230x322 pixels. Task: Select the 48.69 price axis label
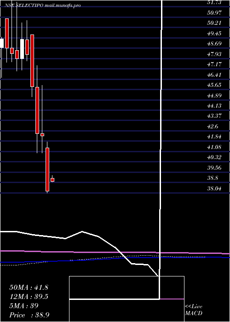(214, 44)
